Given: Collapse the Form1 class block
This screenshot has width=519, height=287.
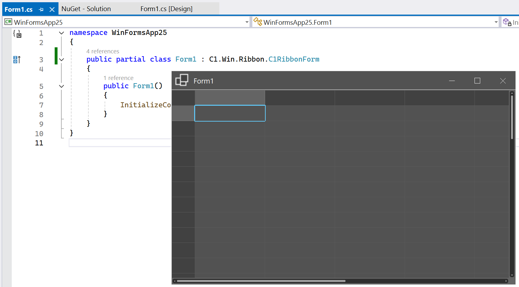Looking at the screenshot, I should click(62, 59).
